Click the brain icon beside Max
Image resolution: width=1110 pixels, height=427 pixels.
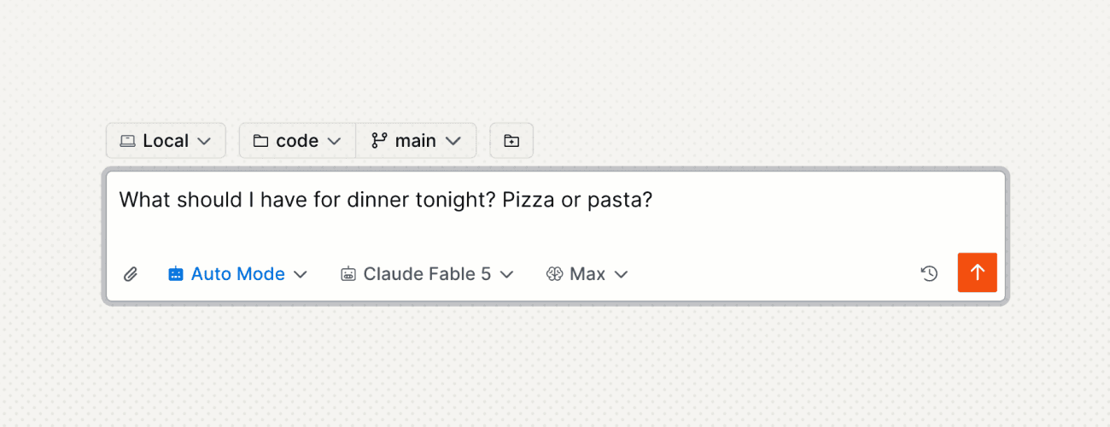pyautogui.click(x=554, y=274)
